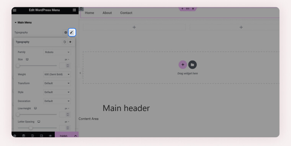Click the "Content Area" text
The image size is (291, 146).
88,119
